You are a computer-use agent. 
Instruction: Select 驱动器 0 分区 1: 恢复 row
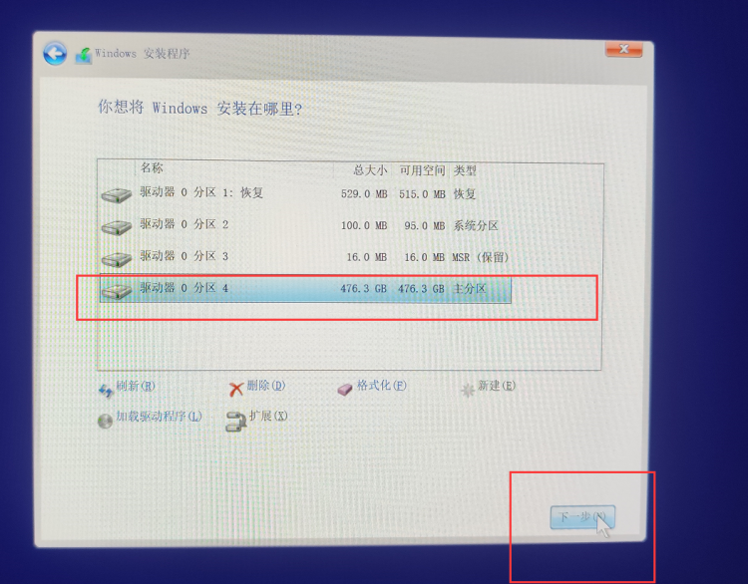point(305,193)
